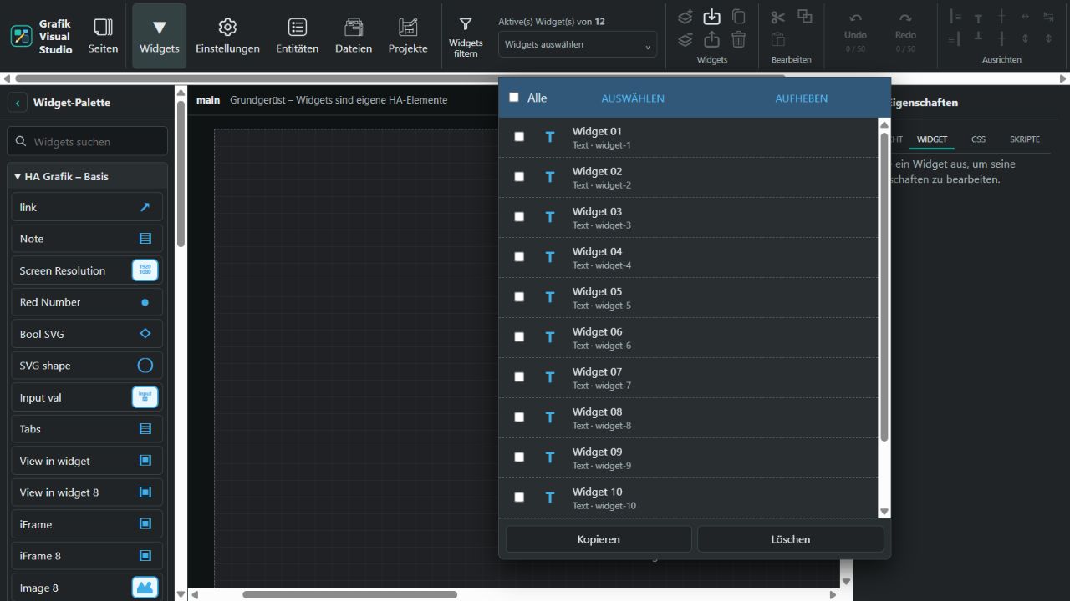Open the Entitäten list icon
This screenshot has height=601, width=1070.
pos(297,27)
